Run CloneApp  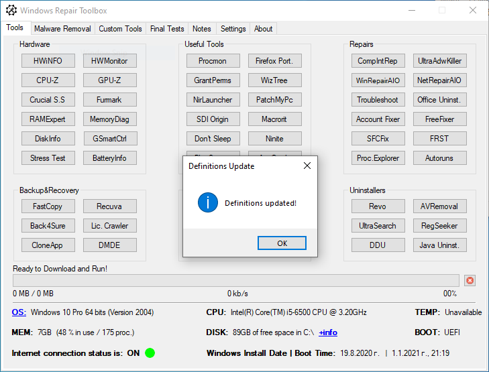click(x=48, y=245)
